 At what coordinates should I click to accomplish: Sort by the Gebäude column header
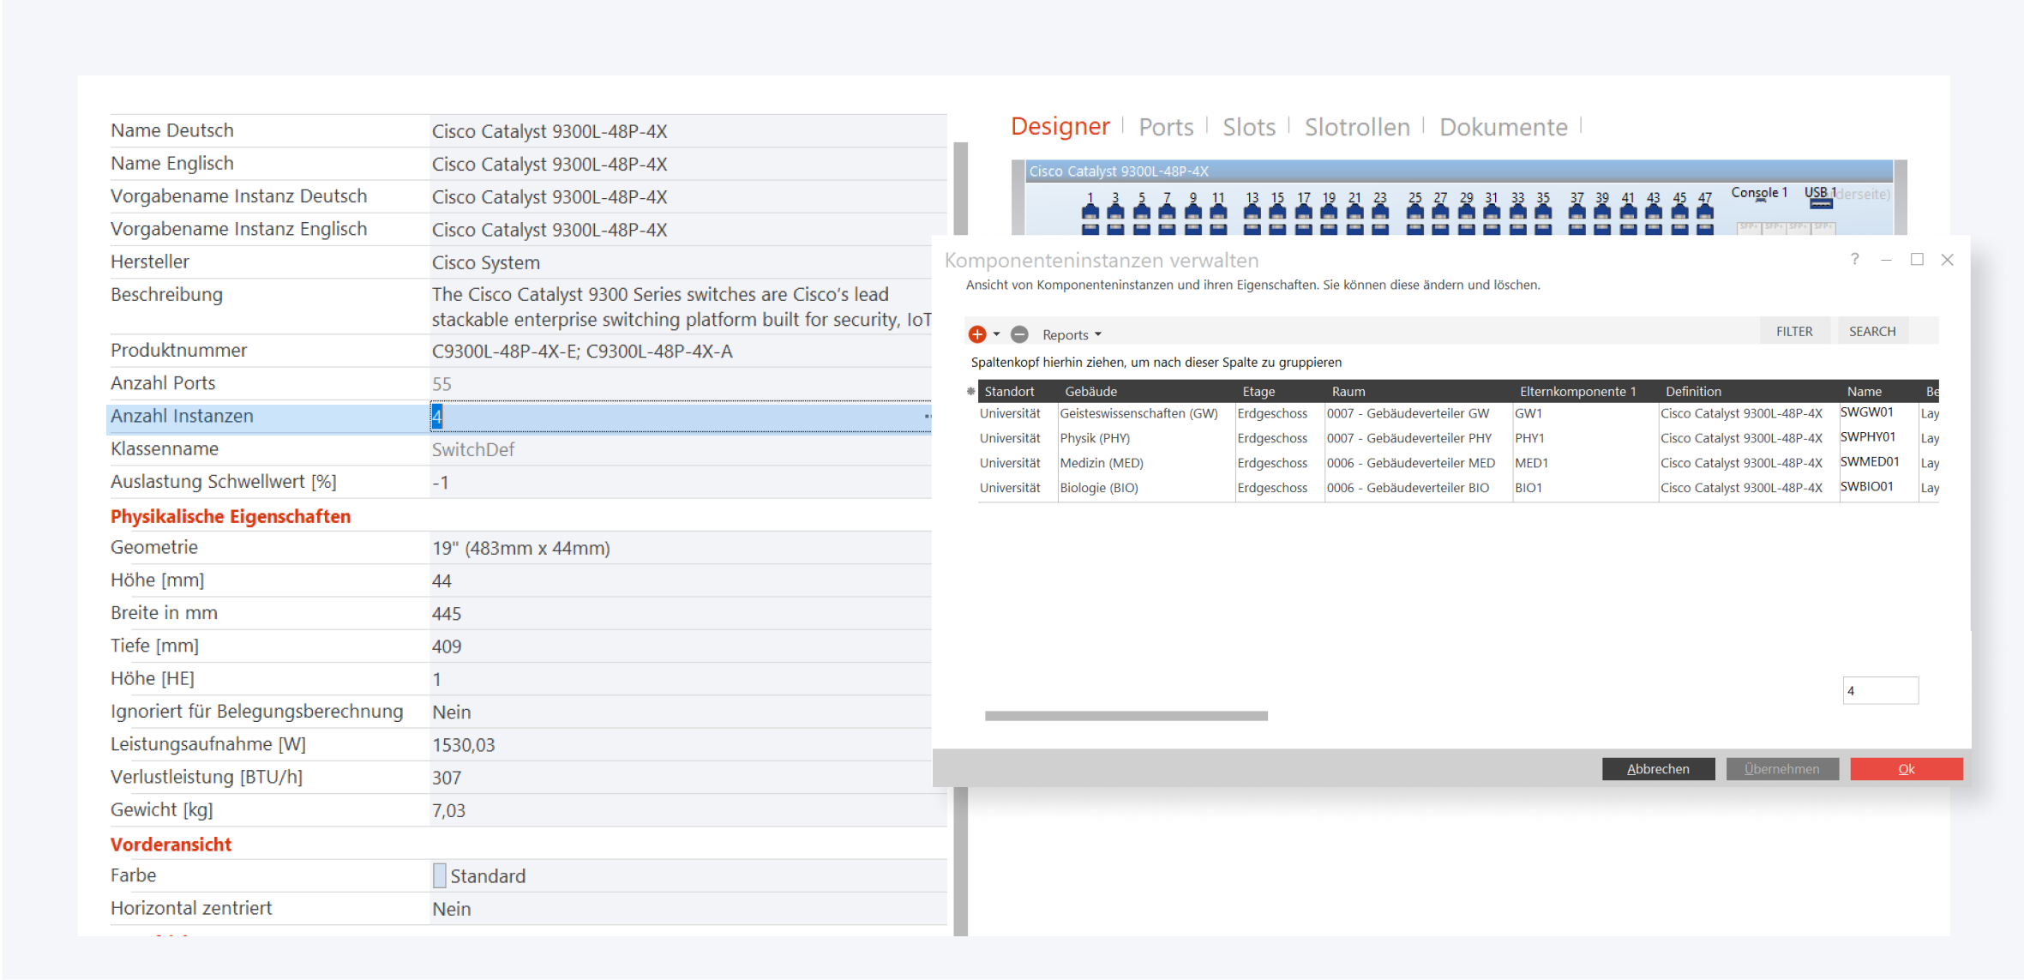point(1090,391)
